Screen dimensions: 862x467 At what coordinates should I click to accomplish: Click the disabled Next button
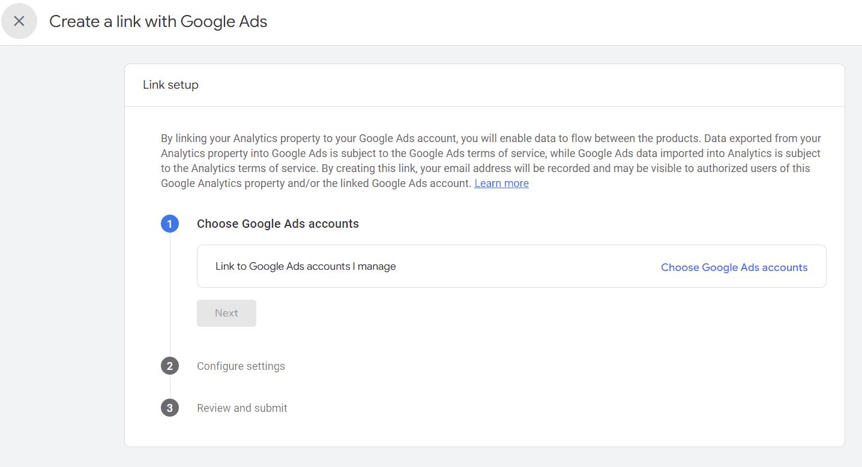226,313
